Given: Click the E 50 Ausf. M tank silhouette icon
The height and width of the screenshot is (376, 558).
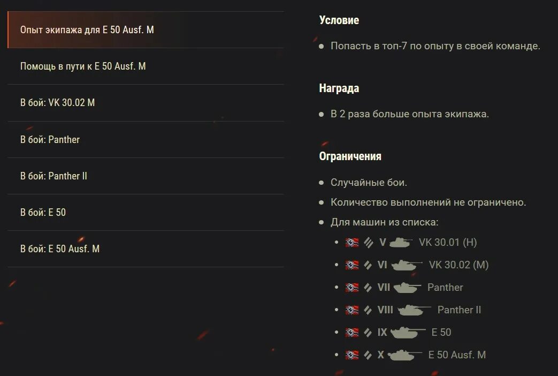Looking at the screenshot, I should coord(404,355).
